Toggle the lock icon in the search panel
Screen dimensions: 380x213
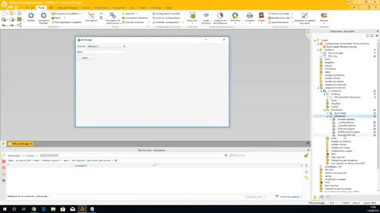[x=306, y=156]
